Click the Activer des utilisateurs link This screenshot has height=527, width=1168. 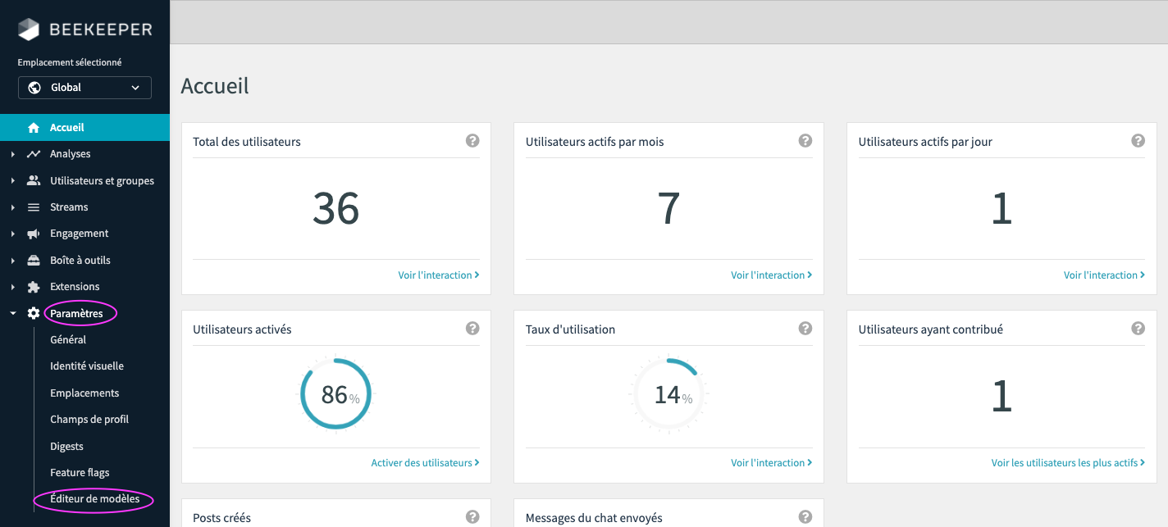click(x=425, y=463)
